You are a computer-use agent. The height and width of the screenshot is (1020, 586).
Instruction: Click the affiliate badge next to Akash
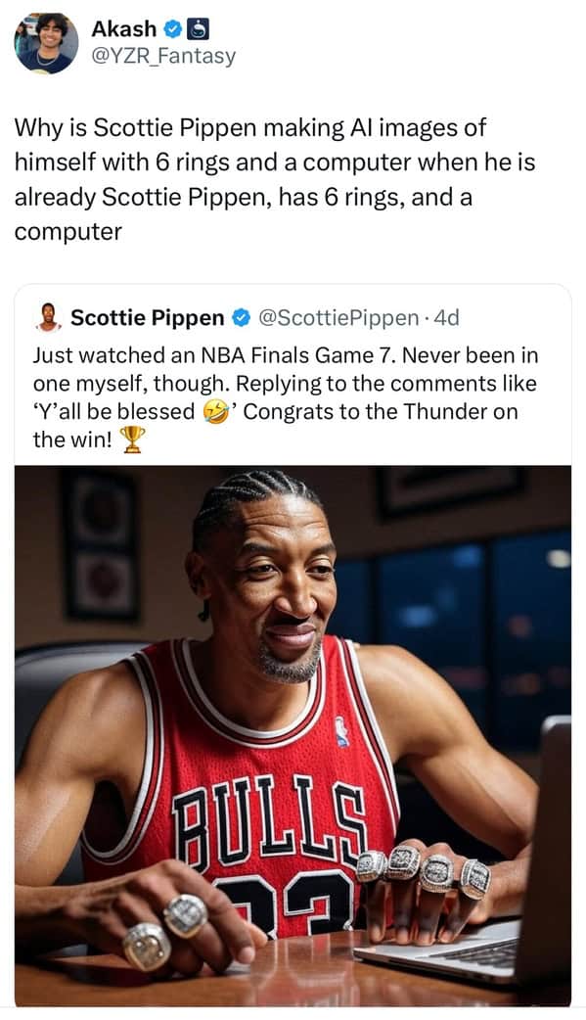(197, 28)
